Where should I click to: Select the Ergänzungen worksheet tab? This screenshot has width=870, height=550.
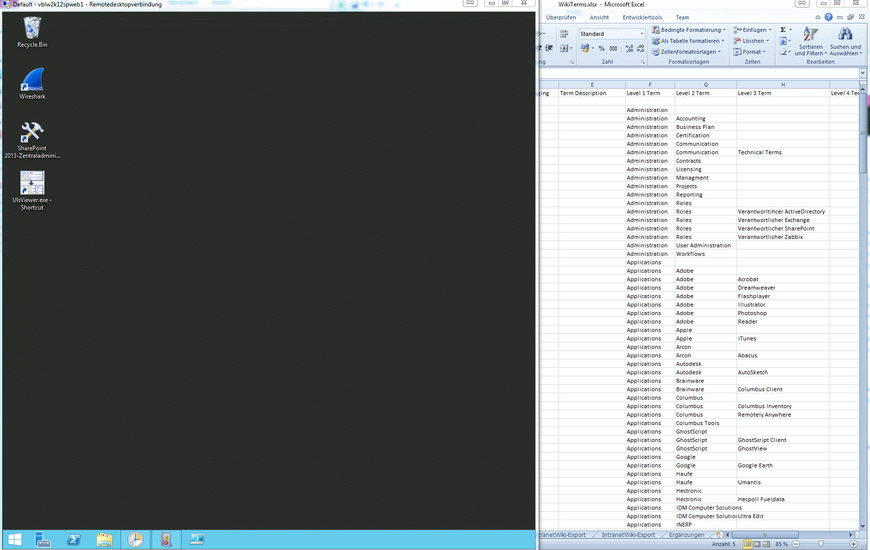tap(686, 535)
